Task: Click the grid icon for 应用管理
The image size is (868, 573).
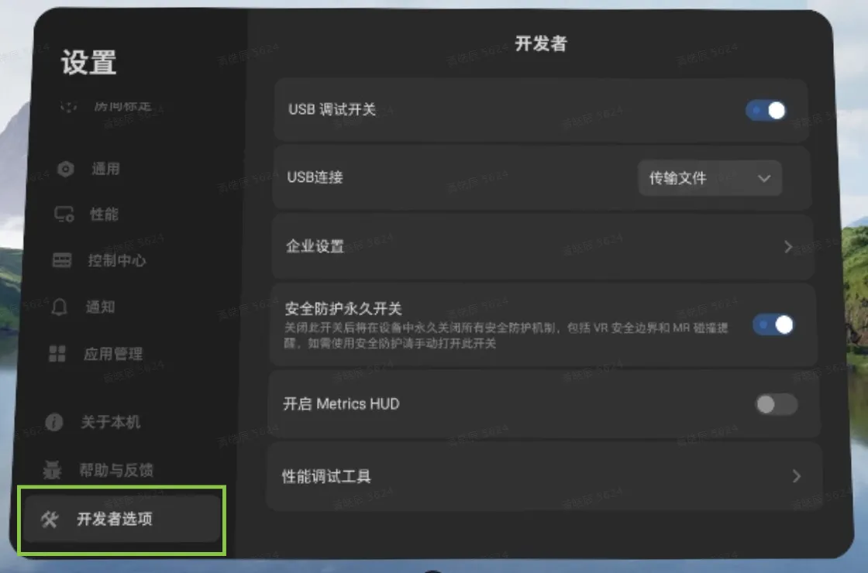Action: (57, 355)
